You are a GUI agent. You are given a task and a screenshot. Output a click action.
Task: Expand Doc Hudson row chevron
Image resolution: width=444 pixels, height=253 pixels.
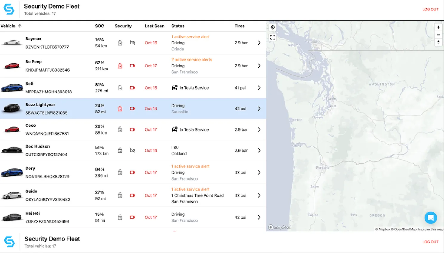tap(259, 150)
